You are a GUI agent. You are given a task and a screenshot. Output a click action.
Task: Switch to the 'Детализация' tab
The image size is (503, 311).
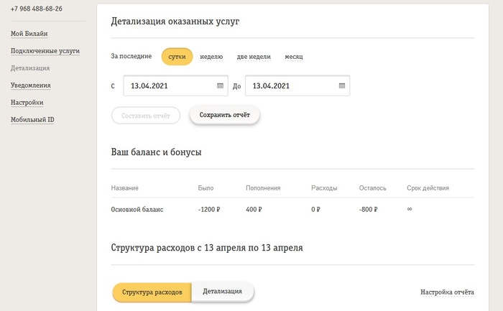point(223,292)
